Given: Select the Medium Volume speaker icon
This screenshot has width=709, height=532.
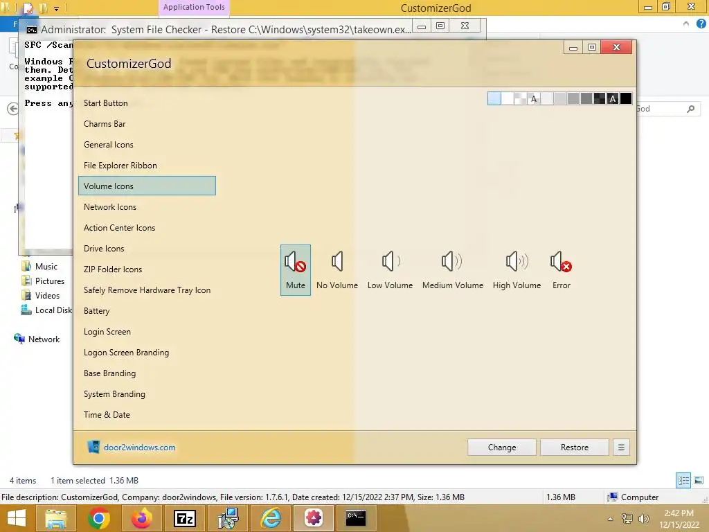Looking at the screenshot, I should (453, 270).
